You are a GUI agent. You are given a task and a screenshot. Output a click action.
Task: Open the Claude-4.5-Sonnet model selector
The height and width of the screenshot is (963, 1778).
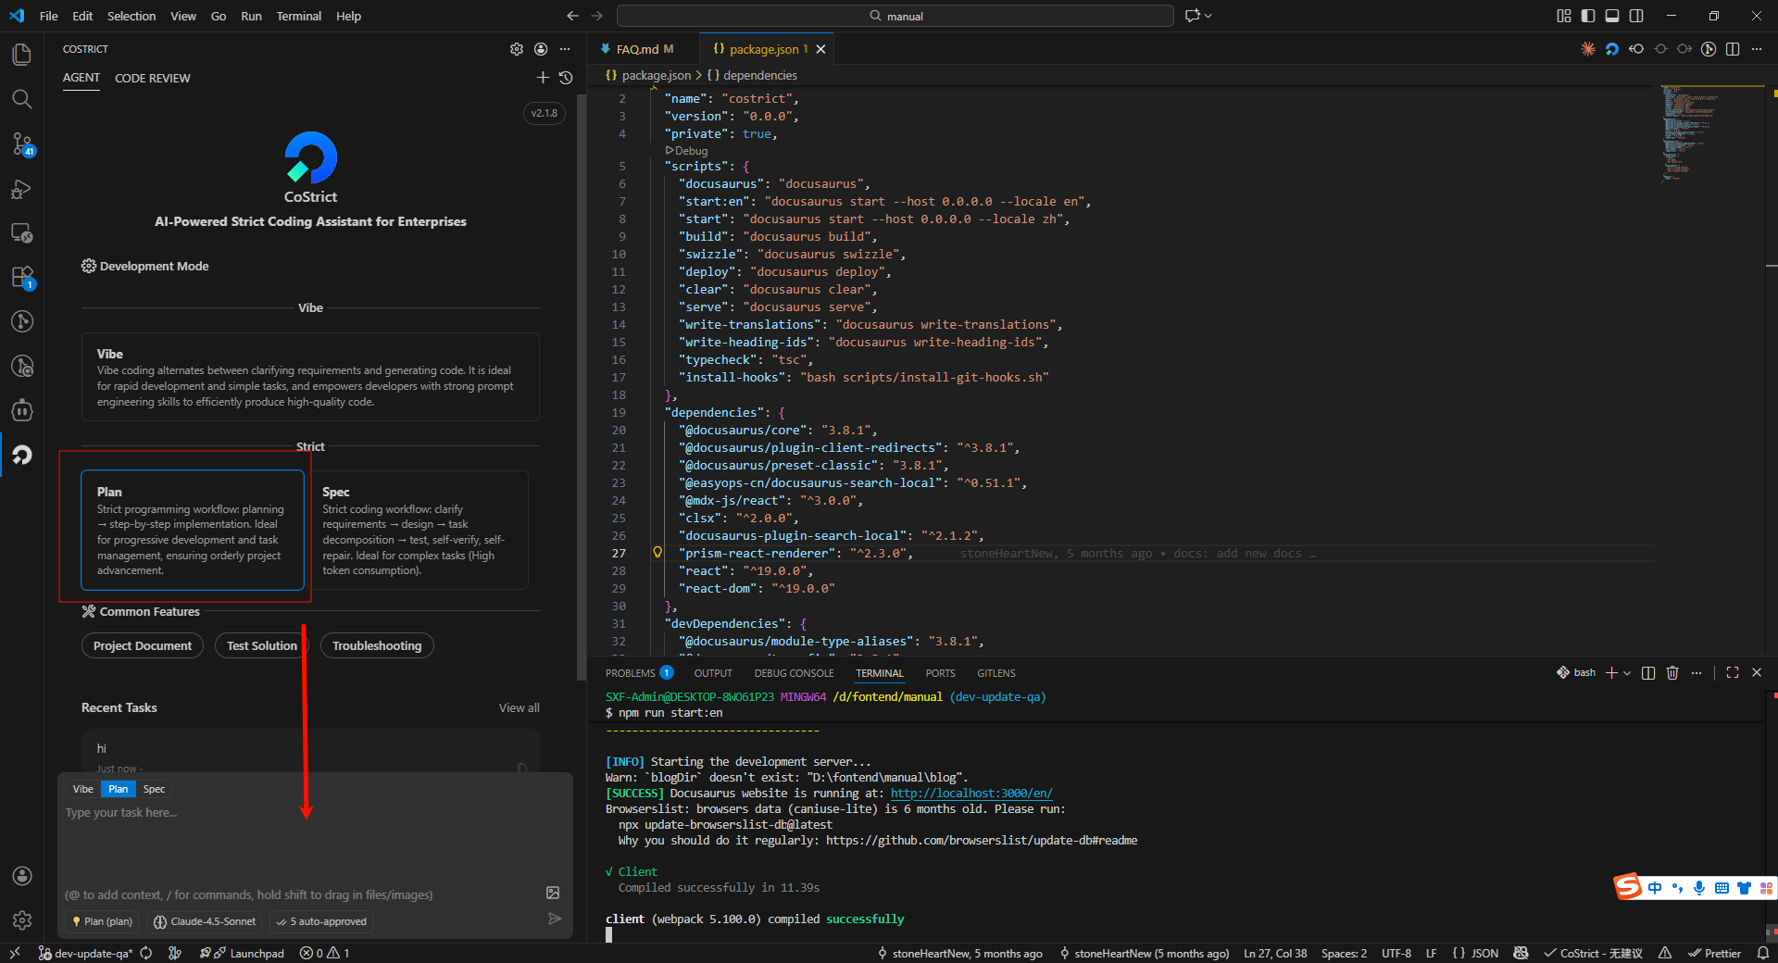click(x=205, y=921)
